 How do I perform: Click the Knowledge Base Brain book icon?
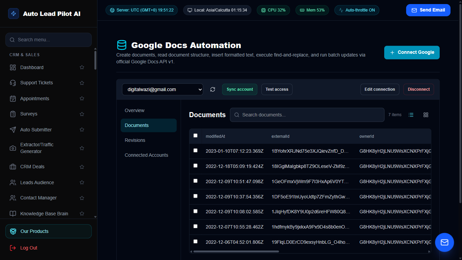click(13, 214)
